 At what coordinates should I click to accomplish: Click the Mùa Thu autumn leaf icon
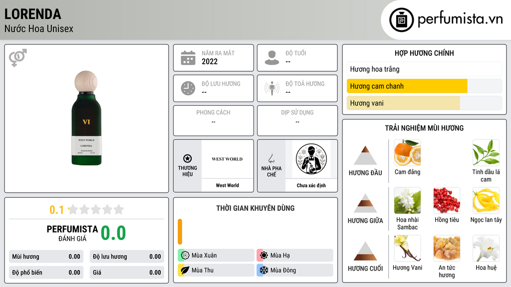coord(185,270)
